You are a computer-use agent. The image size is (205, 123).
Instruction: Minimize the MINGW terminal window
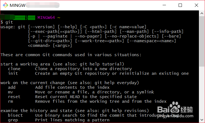164,5
